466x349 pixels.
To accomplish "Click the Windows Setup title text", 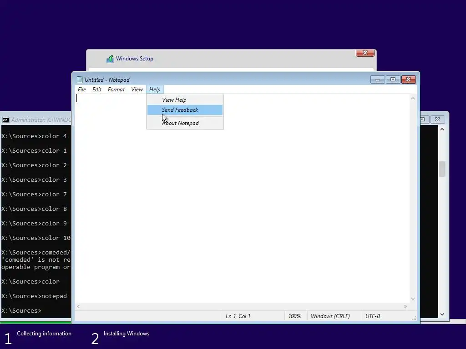I will (135, 59).
